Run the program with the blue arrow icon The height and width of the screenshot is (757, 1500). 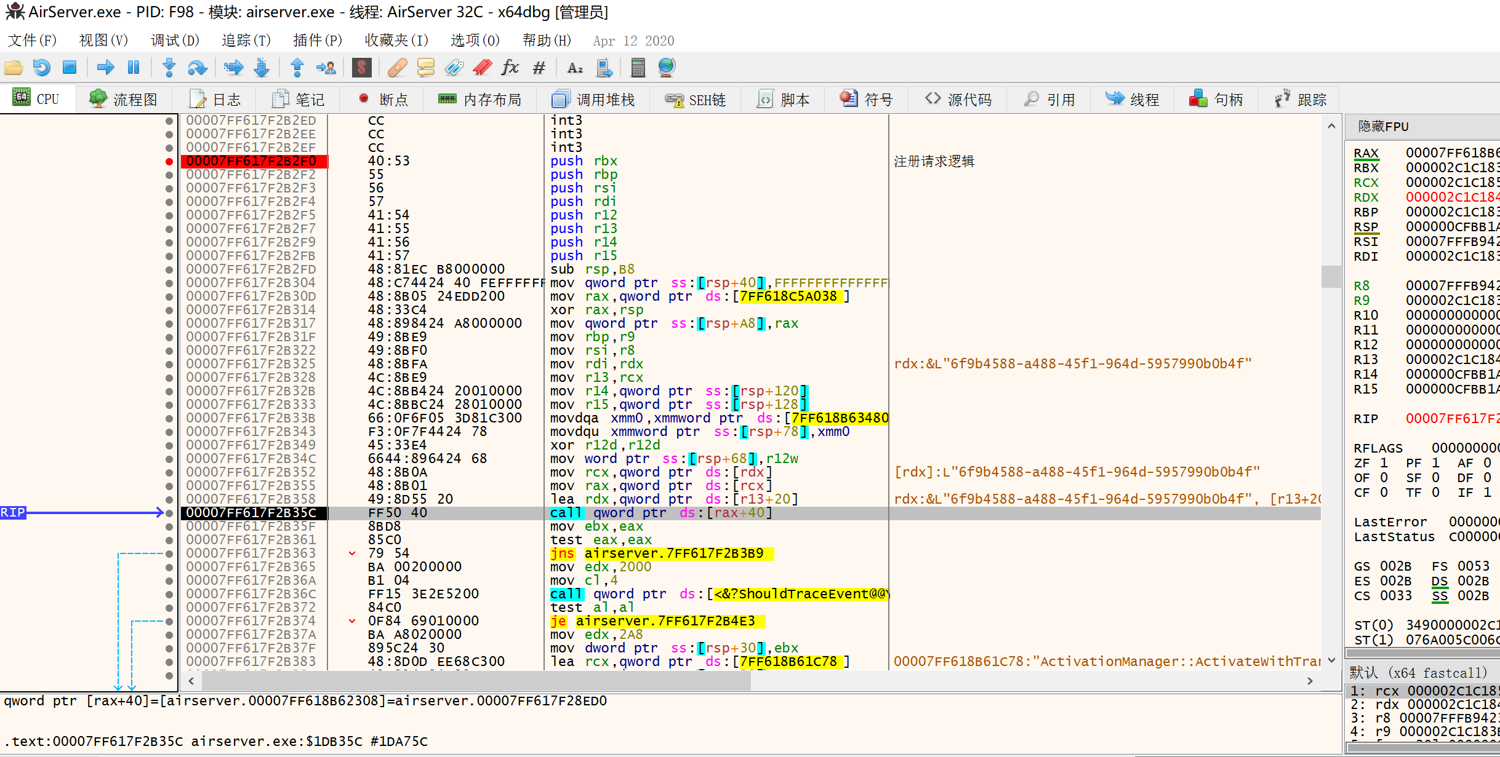pos(105,68)
